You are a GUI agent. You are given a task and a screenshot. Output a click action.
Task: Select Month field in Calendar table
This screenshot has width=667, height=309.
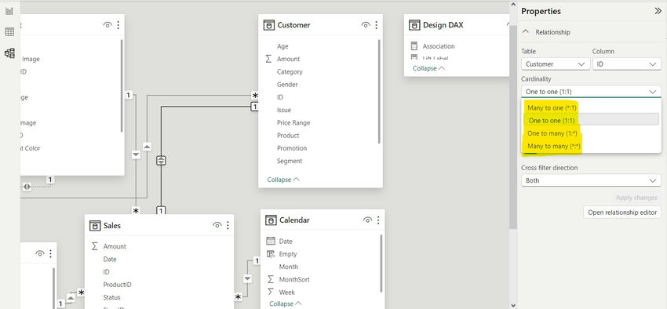(x=289, y=267)
